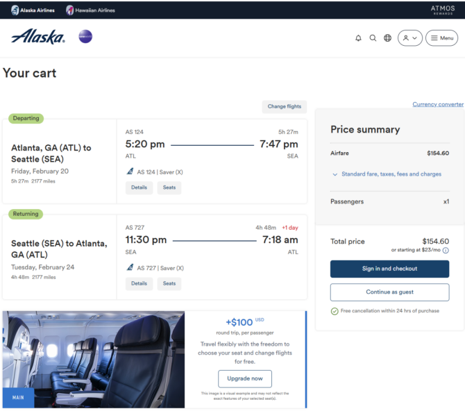Viewport: 465px width, 411px height.
Task: Select Seats for returning flight AS 727
Action: (169, 283)
